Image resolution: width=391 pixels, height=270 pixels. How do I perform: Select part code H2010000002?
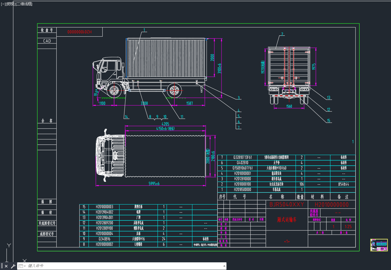(x=104, y=244)
